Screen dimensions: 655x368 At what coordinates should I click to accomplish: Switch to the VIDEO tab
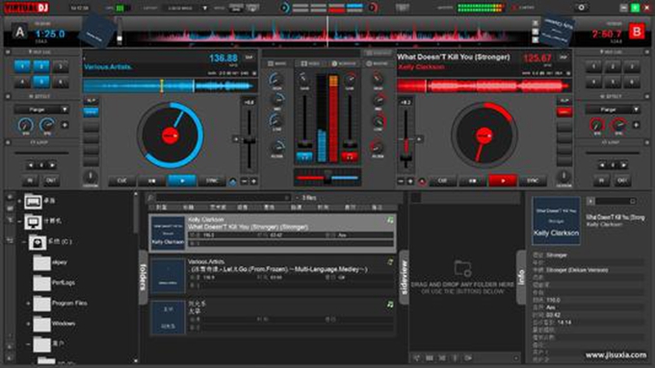309,63
